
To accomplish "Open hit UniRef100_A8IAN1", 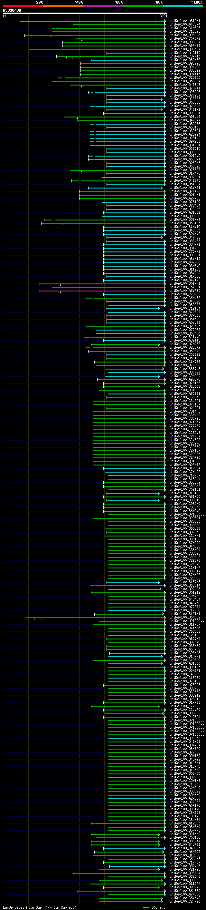I will coord(184,21).
